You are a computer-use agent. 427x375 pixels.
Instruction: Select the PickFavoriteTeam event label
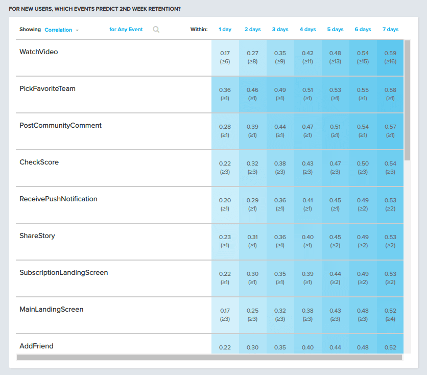[48, 89]
